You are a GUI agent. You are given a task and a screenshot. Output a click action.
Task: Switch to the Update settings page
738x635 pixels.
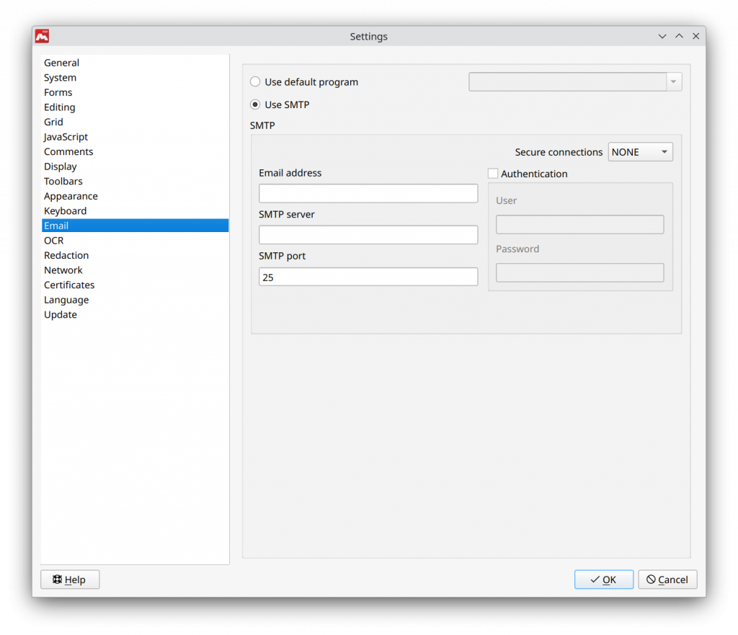[x=60, y=314]
